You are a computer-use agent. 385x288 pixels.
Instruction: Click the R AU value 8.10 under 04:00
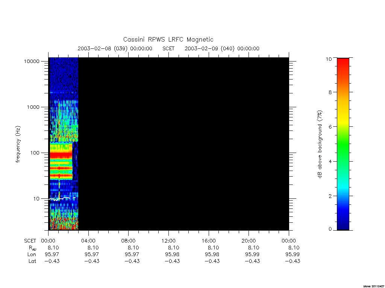pyautogui.click(x=93, y=247)
